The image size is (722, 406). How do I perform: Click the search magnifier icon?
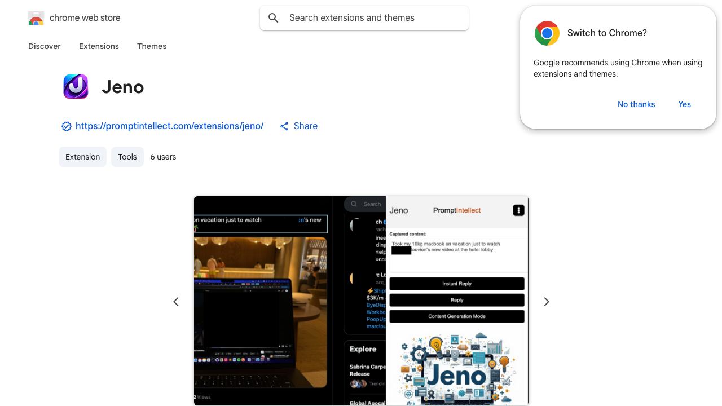click(274, 18)
